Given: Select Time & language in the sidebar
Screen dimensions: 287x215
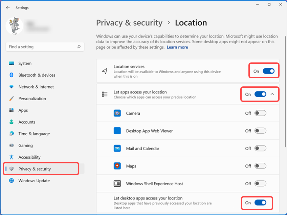Looking at the screenshot, I should point(34,134).
